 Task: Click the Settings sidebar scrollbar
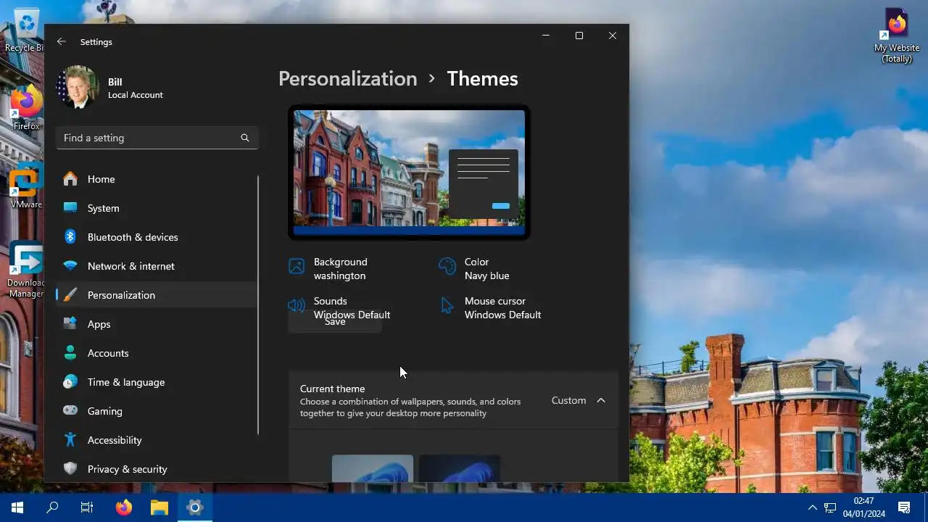258,304
